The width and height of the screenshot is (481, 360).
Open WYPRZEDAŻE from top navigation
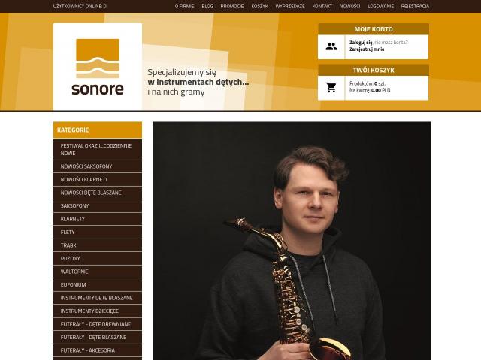pos(290,6)
